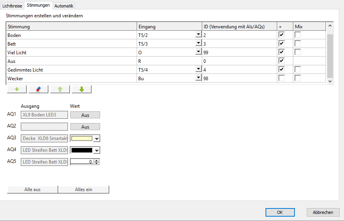
Task: Confirm the dialog with OK
Action: [x=280, y=212]
